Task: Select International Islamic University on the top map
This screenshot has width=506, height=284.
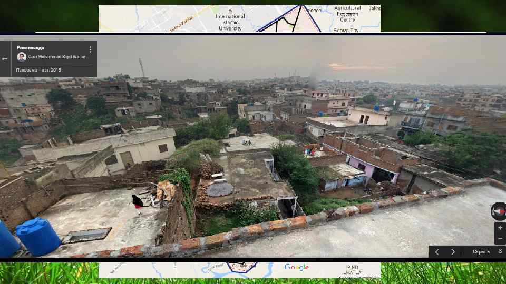Action: click(x=230, y=21)
